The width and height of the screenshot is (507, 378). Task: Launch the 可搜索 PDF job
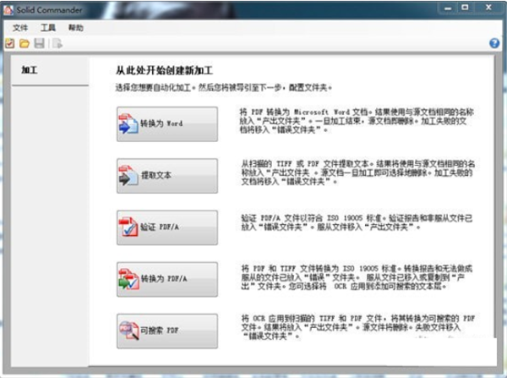click(166, 331)
